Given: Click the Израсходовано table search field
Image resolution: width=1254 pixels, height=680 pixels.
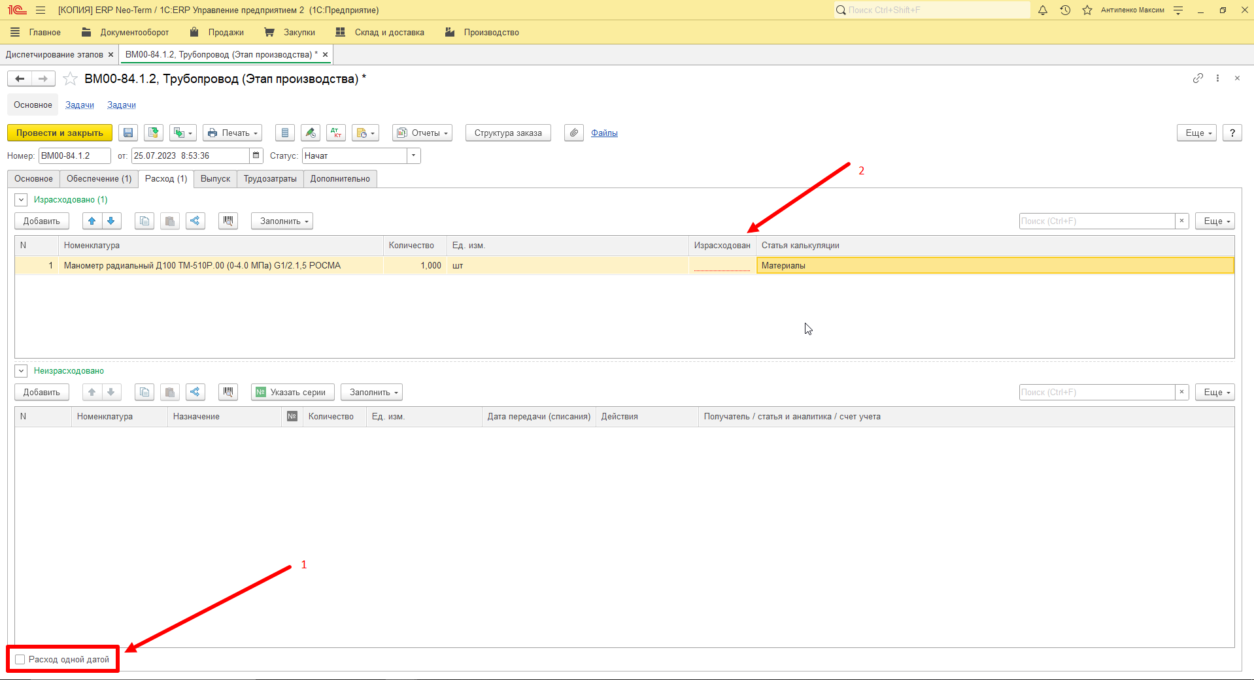Looking at the screenshot, I should (1097, 221).
